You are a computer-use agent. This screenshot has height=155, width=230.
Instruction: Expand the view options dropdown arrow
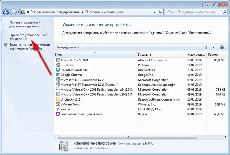213,47
